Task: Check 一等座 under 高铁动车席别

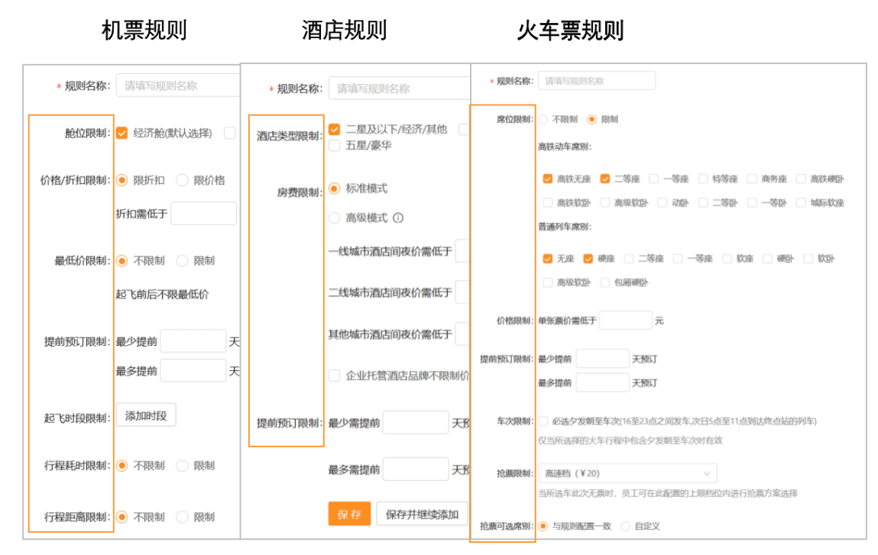Action: point(653,179)
